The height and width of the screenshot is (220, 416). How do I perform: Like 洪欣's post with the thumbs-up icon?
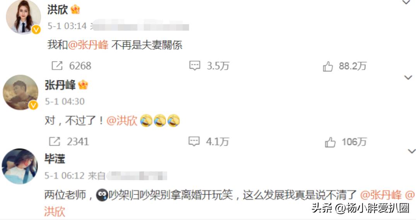click(x=328, y=66)
